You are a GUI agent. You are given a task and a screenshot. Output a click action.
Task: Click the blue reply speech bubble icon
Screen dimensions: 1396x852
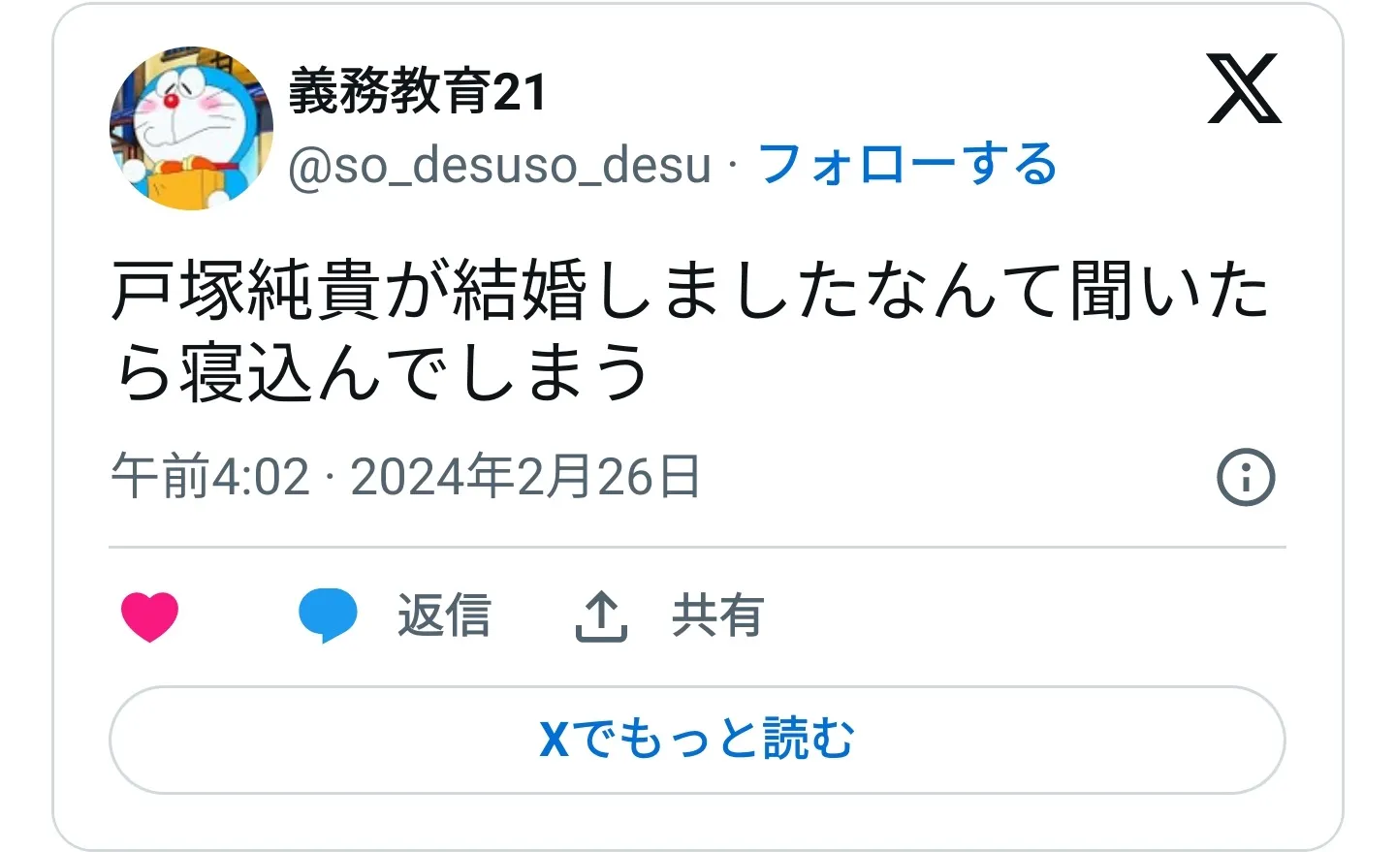click(328, 615)
